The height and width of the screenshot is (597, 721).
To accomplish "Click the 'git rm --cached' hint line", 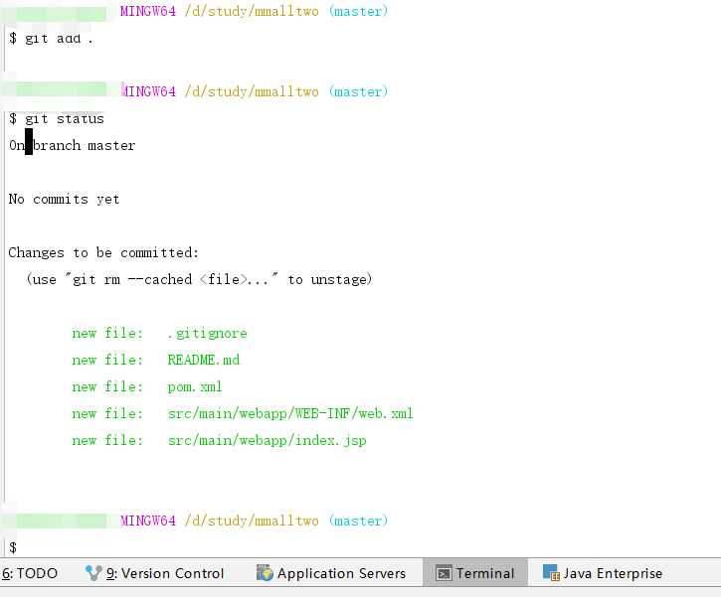I will (x=199, y=279).
